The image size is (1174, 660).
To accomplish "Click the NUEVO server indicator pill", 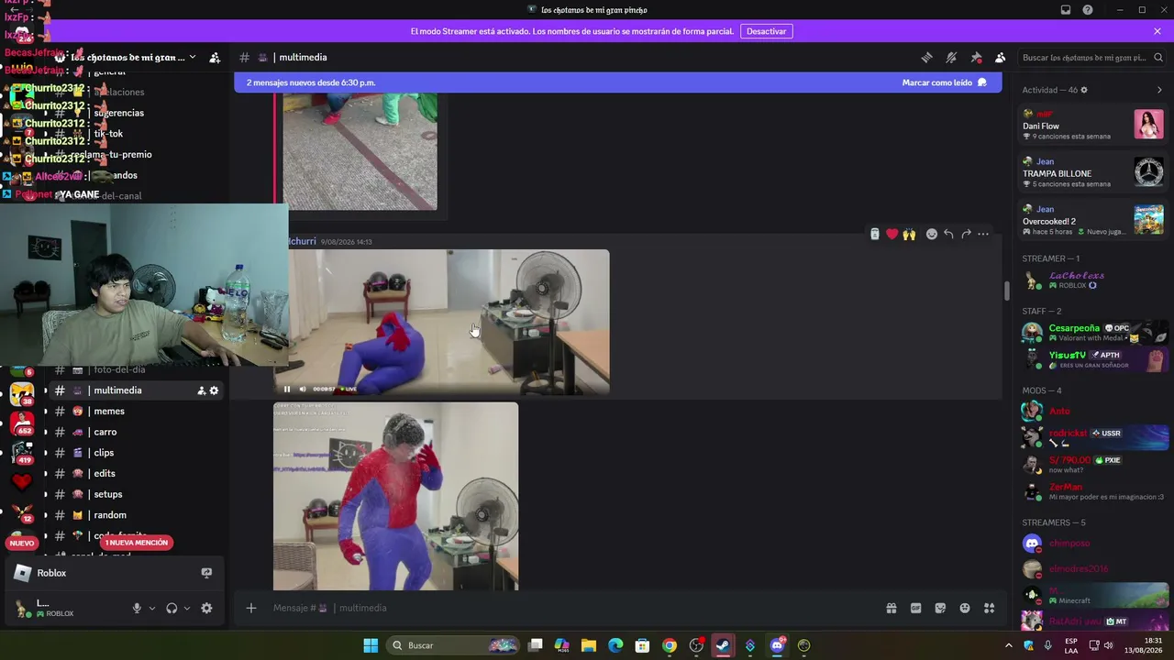I will (x=22, y=543).
